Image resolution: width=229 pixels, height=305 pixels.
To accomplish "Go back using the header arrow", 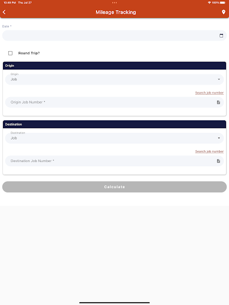I will click(x=4, y=12).
